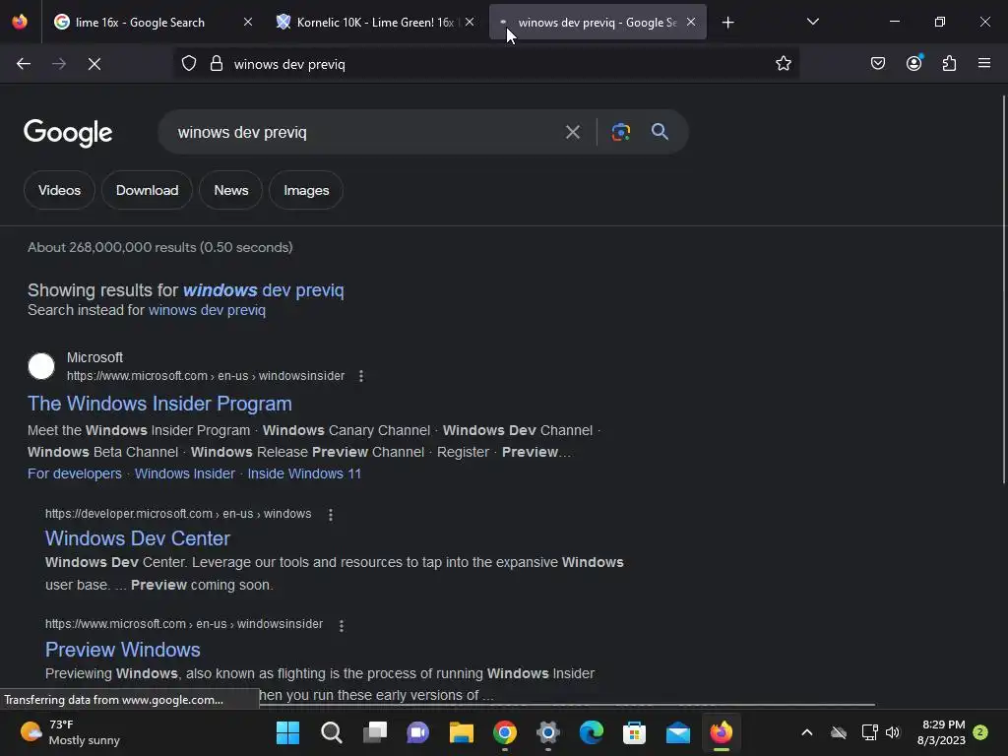Filter results by News
Screen dimensions: 1008x756
[230, 190]
